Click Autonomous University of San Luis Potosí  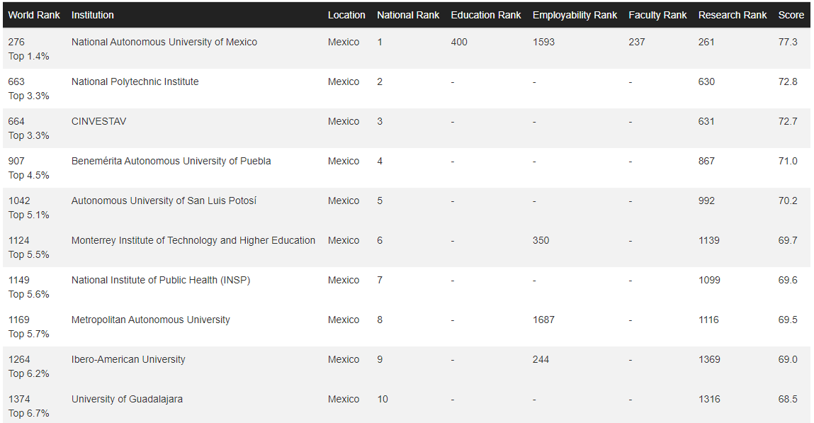coord(164,201)
